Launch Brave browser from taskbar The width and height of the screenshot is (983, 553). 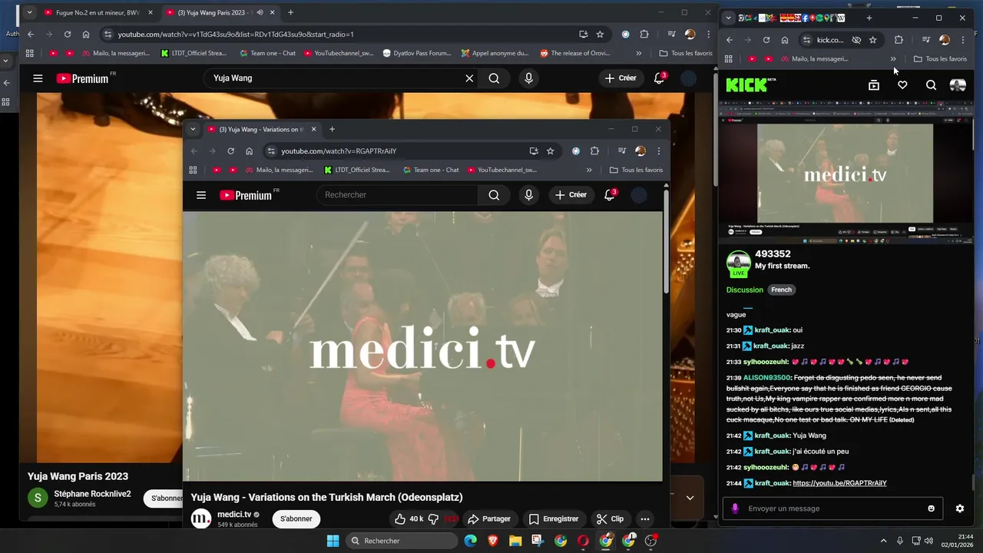(x=492, y=541)
